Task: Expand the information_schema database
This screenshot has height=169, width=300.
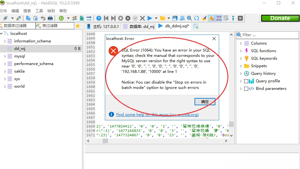Action: pos(5,41)
